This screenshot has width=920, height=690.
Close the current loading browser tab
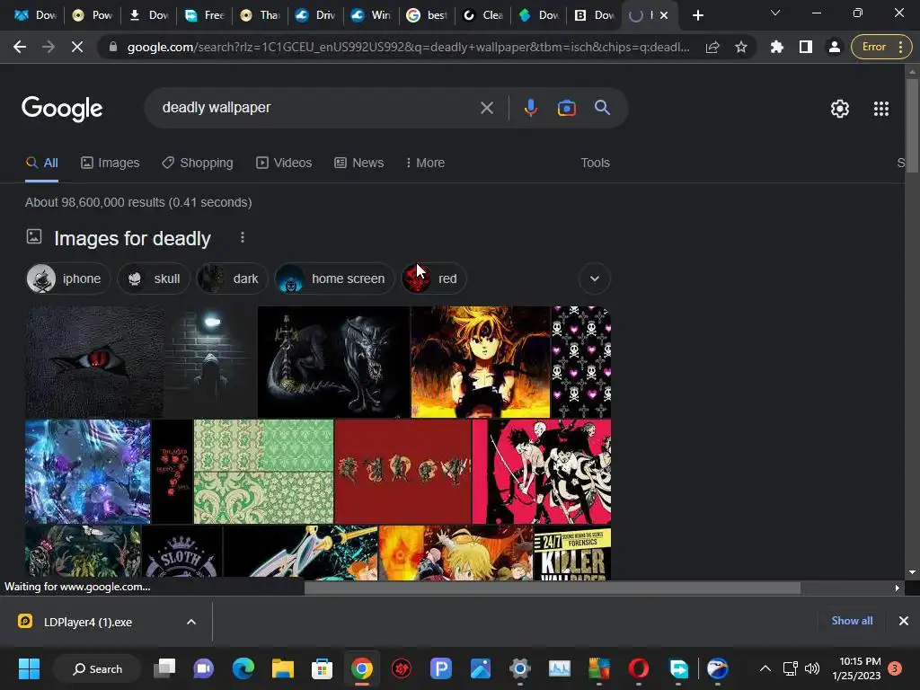click(664, 15)
